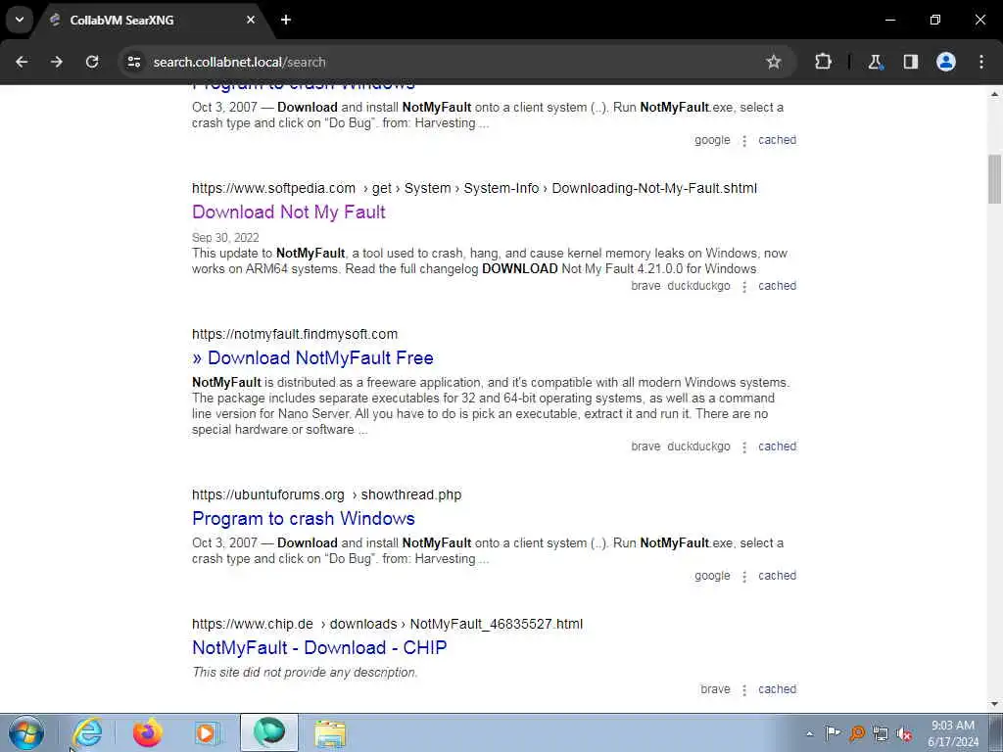
Task: Open the browser extensions puzzle icon
Action: [823, 62]
